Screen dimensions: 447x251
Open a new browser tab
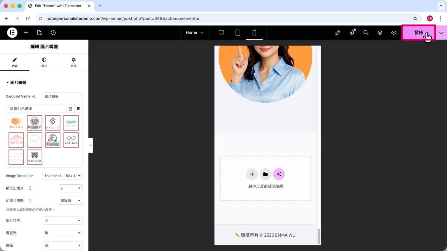click(100, 6)
